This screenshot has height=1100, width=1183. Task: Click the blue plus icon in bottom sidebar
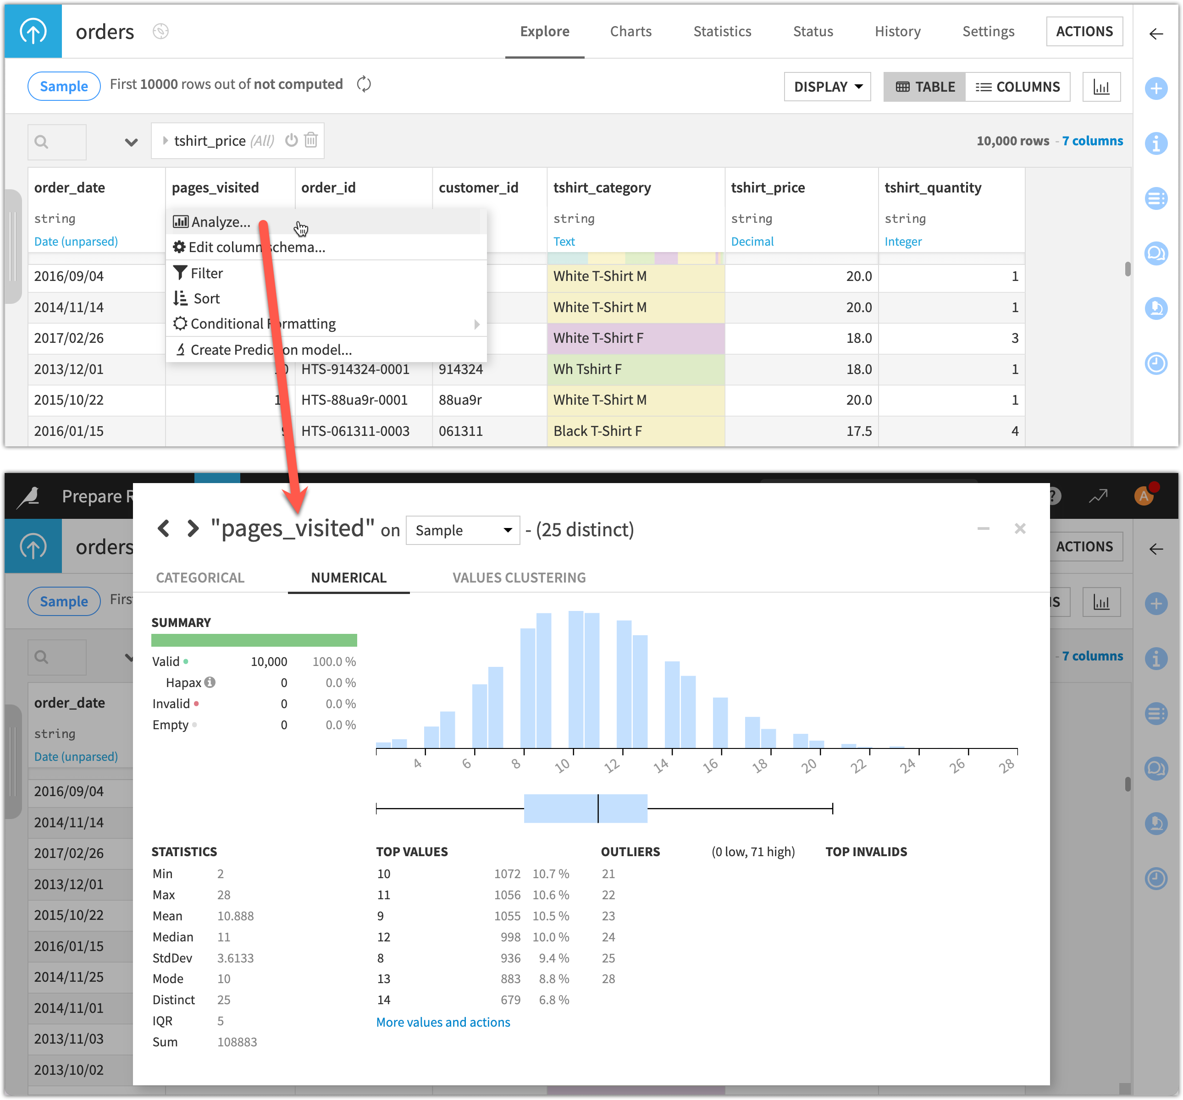(x=1155, y=604)
